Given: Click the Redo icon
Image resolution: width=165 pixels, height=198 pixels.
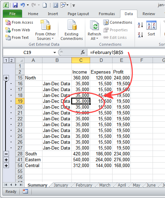Looking at the screenshot, I should [33, 5].
